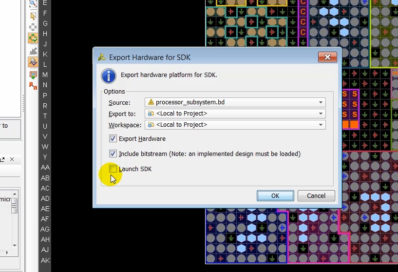Screen dimensions: 398x272
Task: Click row label J in package ruler
Action: coord(45,44)
